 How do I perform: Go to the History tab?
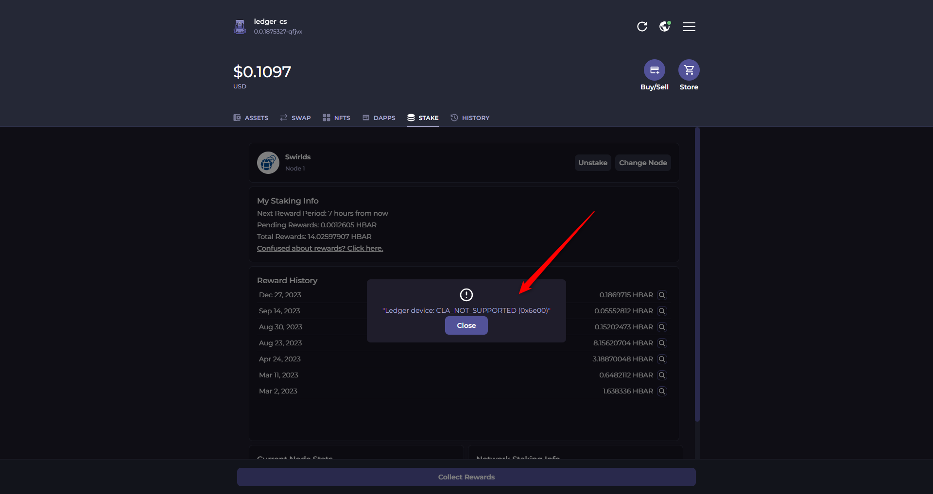click(x=470, y=118)
